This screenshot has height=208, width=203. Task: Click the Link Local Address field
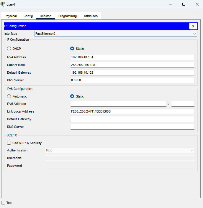(x=132, y=111)
